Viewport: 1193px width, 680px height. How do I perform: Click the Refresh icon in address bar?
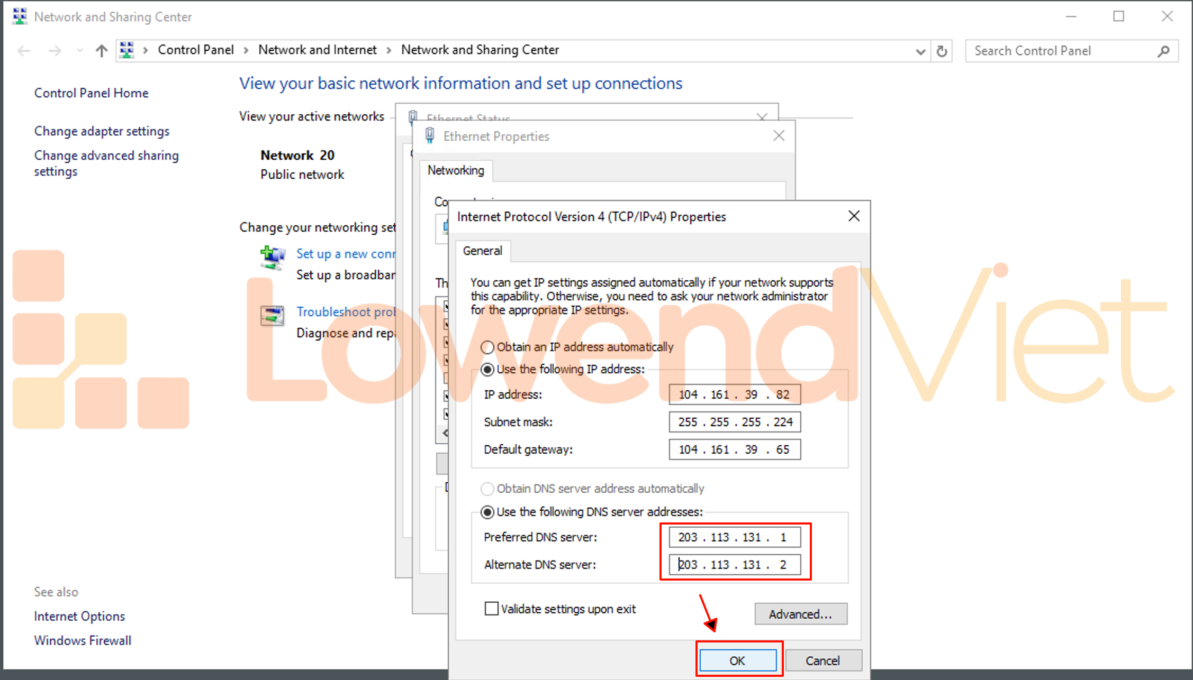tap(942, 51)
